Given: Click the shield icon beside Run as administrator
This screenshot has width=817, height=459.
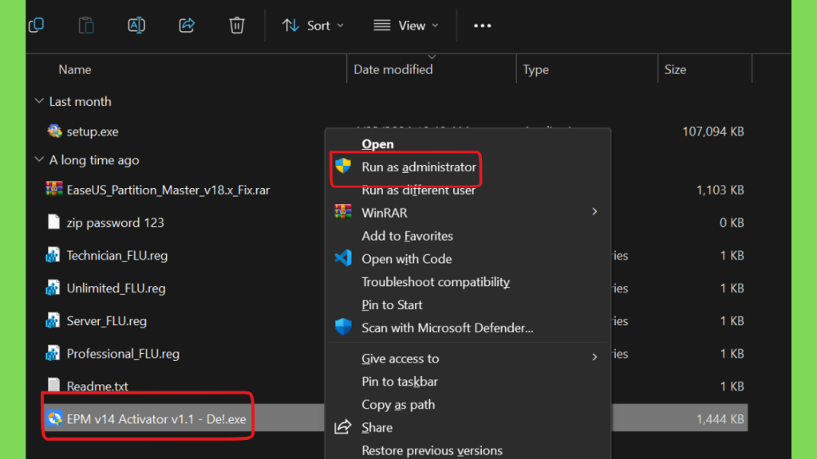Looking at the screenshot, I should click(343, 167).
